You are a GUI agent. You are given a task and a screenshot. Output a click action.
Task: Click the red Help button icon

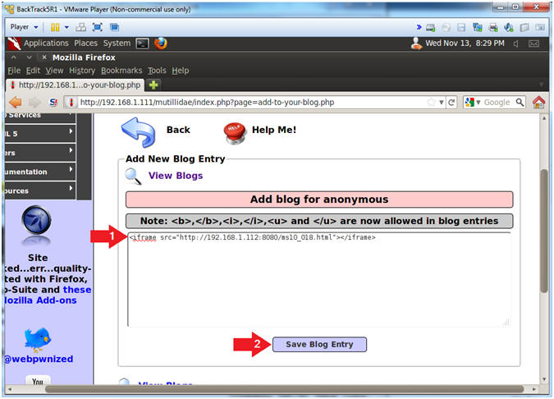point(234,133)
